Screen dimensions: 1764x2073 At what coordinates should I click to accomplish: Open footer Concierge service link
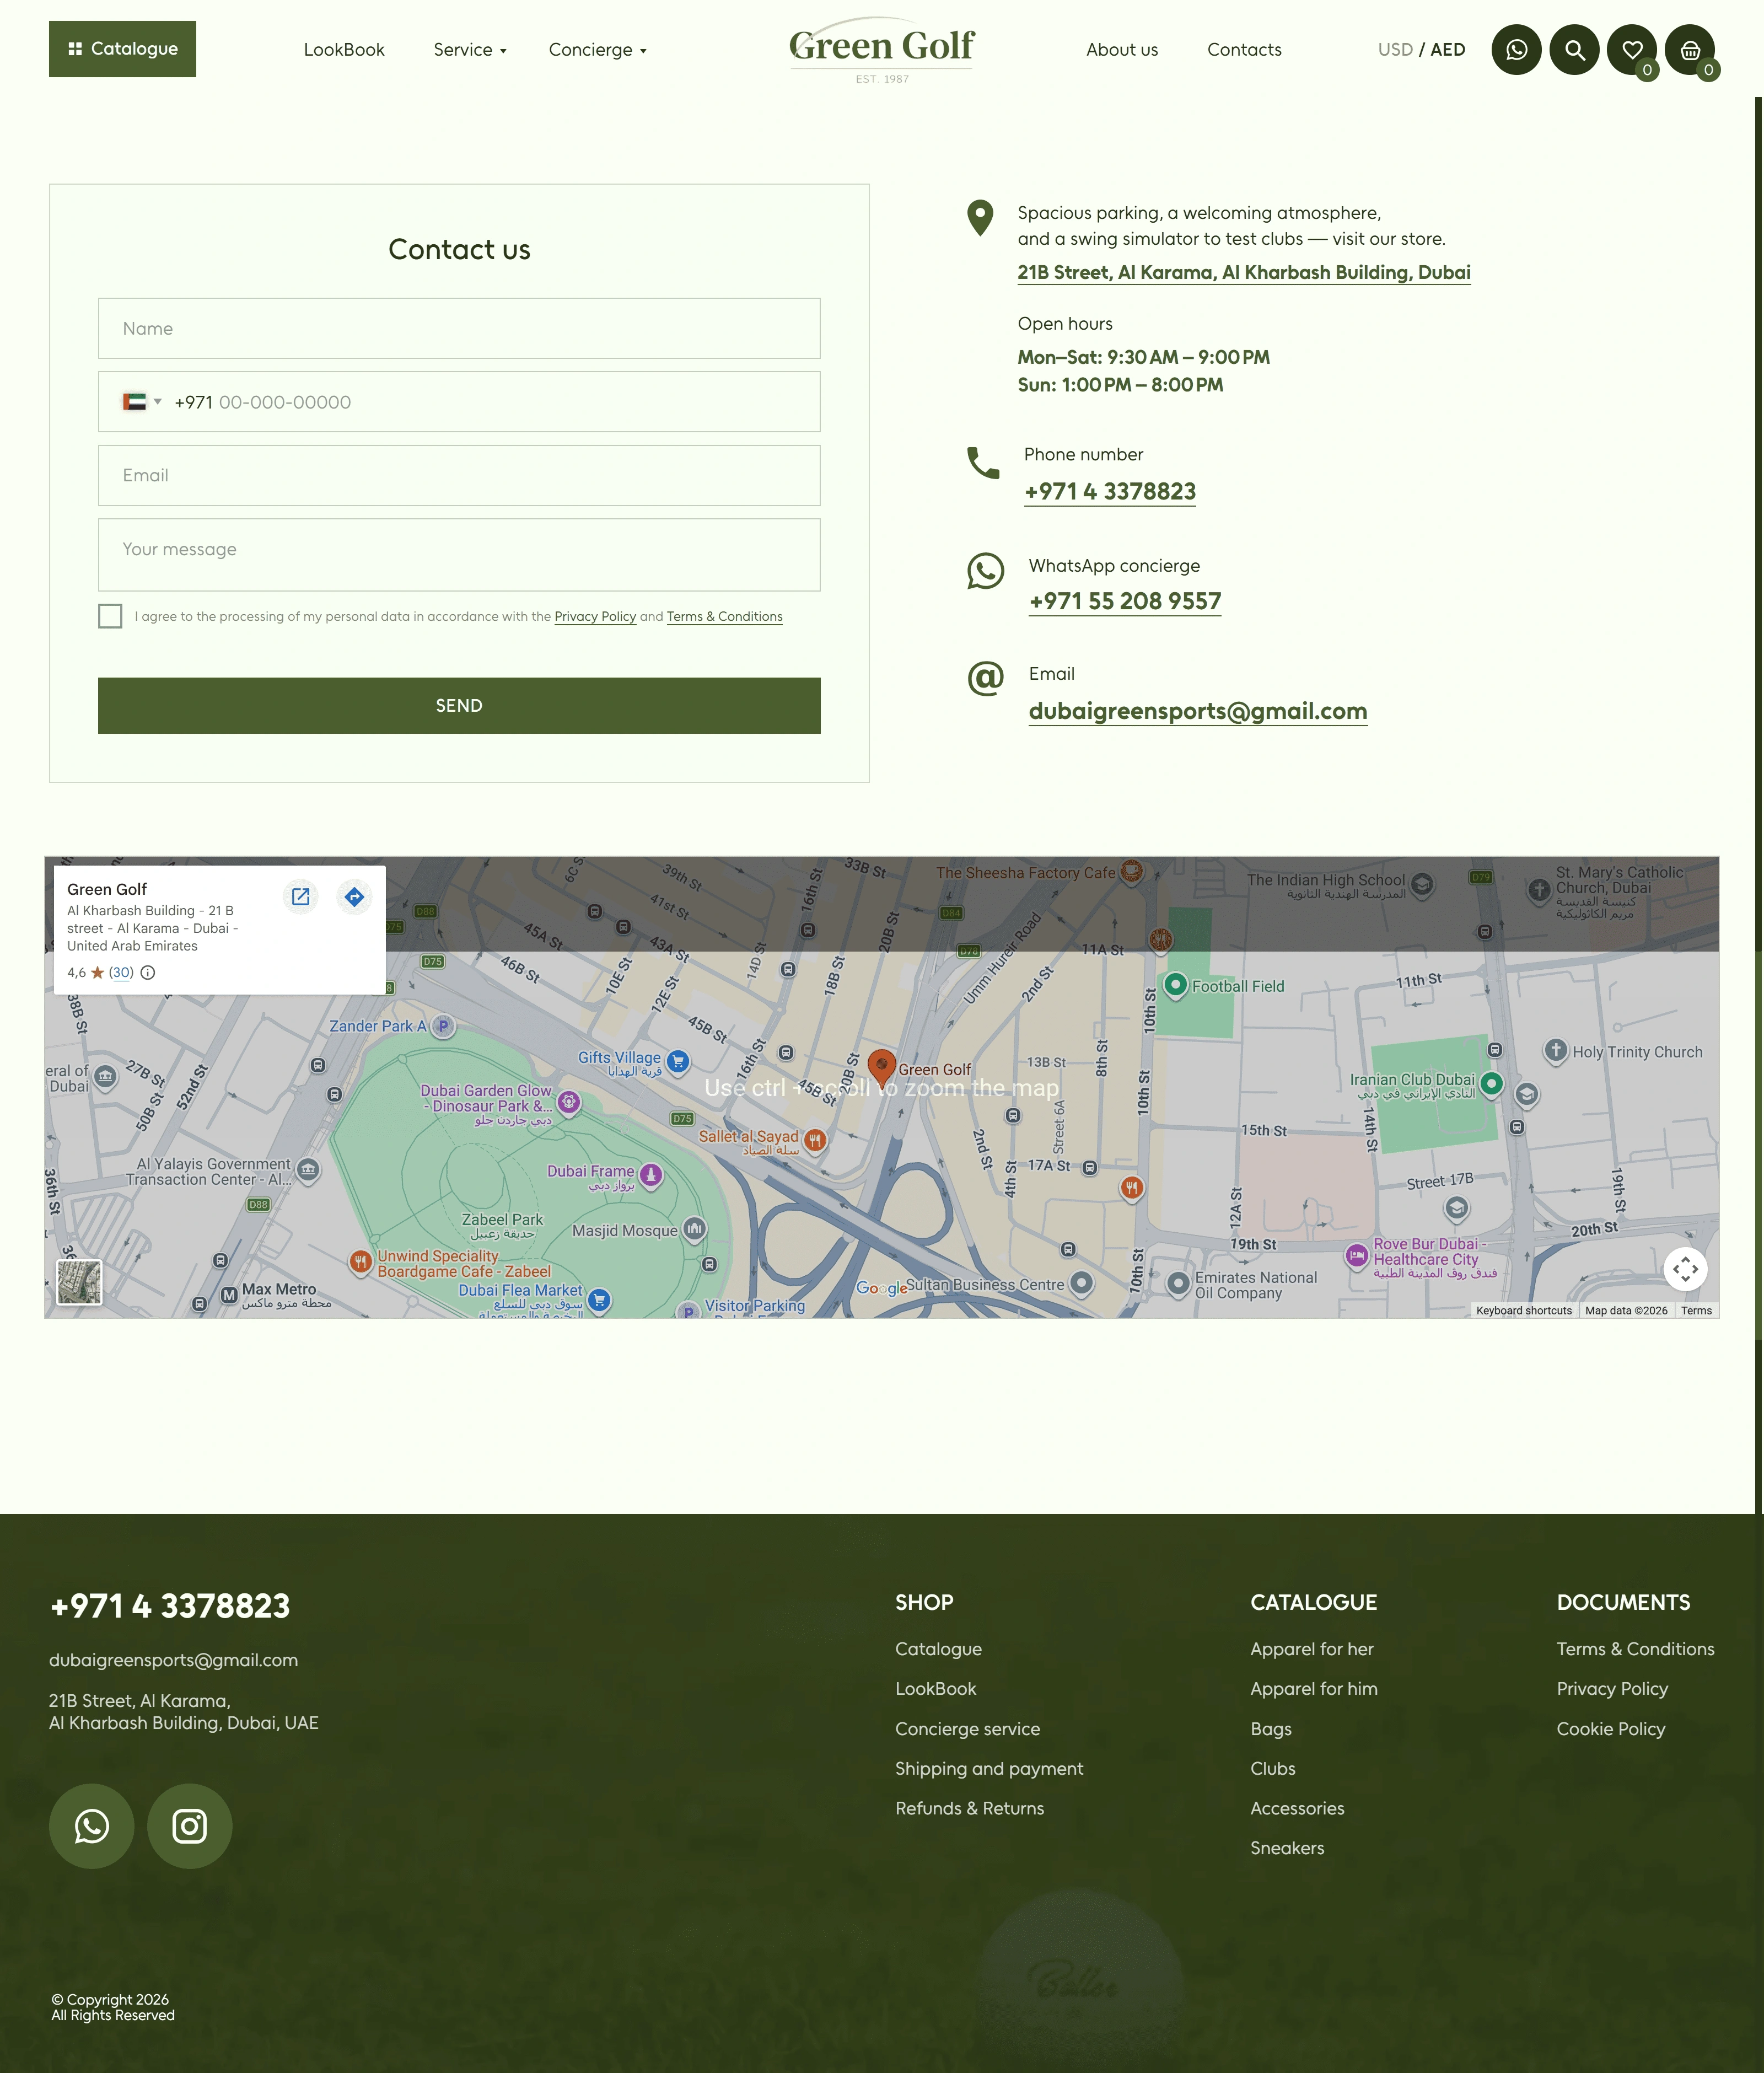point(967,1730)
